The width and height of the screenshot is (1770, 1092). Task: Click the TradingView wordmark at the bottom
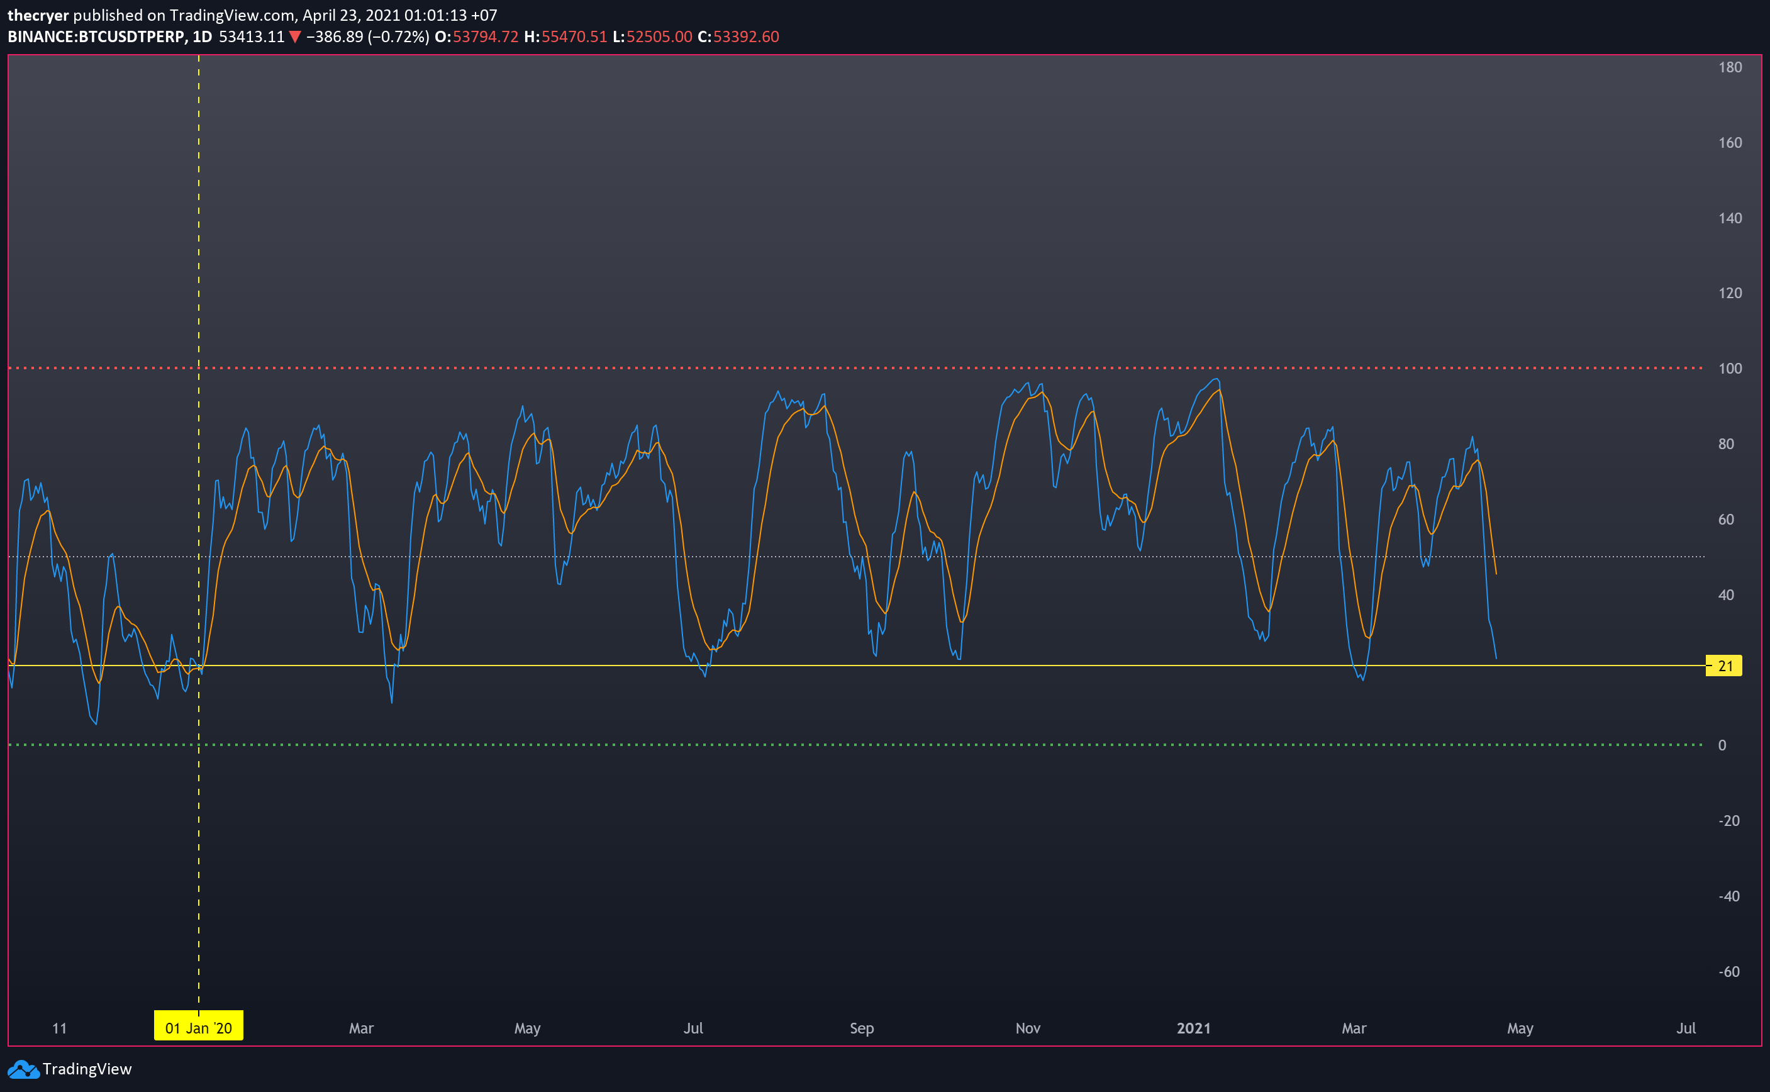coord(87,1069)
